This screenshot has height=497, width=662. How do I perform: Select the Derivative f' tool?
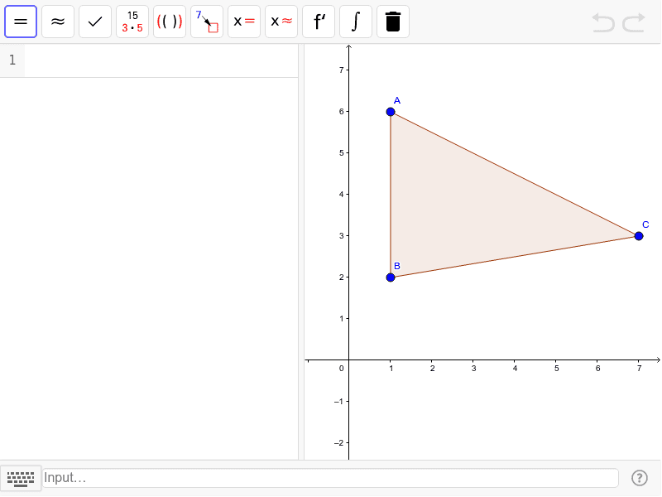point(319,22)
